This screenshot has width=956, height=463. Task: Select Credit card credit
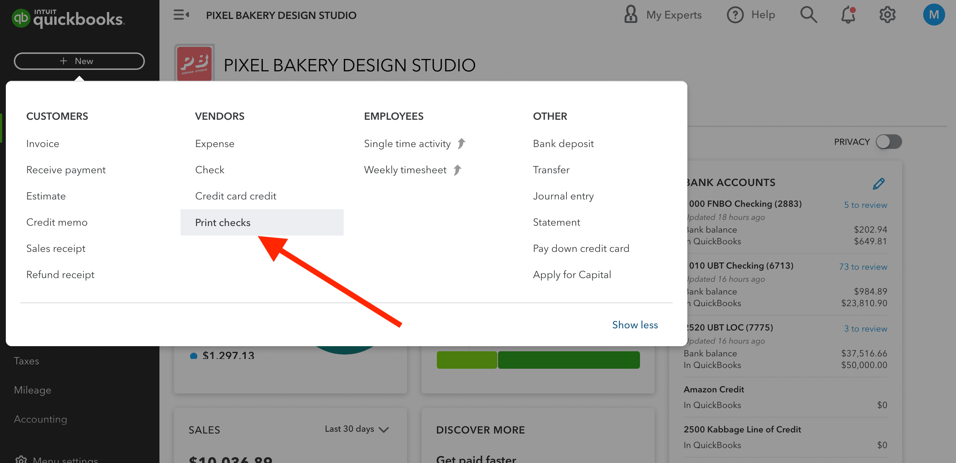point(236,196)
